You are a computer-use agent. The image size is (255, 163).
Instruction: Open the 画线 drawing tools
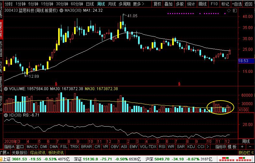tap(202, 4)
